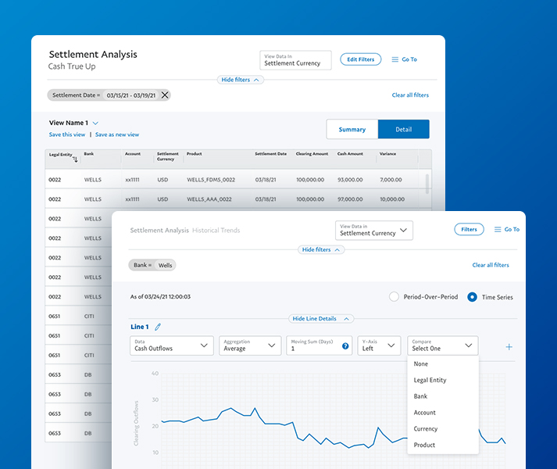This screenshot has width=557, height=469.
Task: Choose Legal Entity from Compare list
Action: [x=430, y=380]
